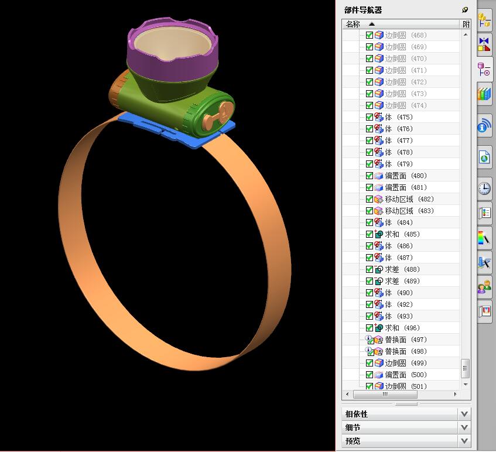Open the Roles people icon tab
Screen dimensions: 496x452
[x=484, y=287]
